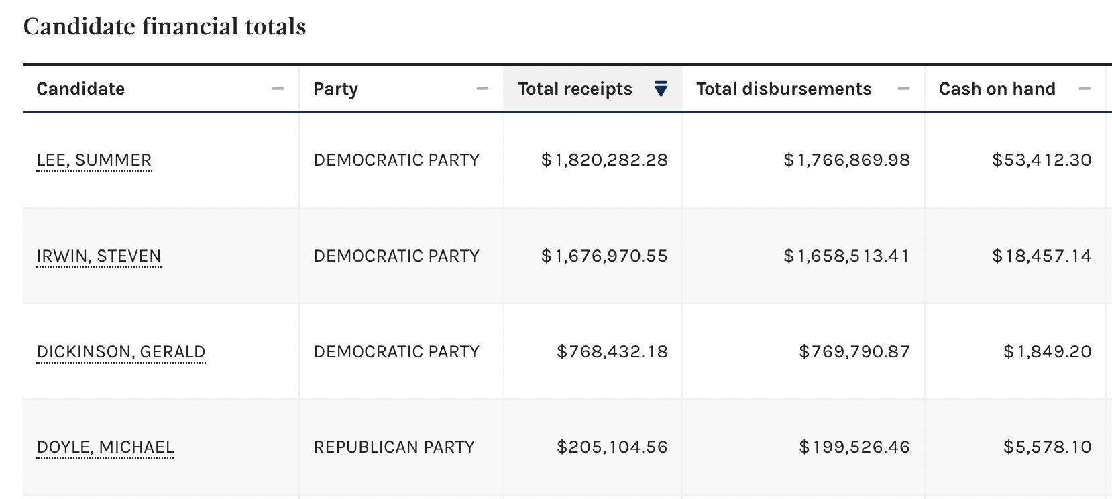Click the Total disbursements sort icon
The width and height of the screenshot is (1112, 499).
[x=903, y=89]
